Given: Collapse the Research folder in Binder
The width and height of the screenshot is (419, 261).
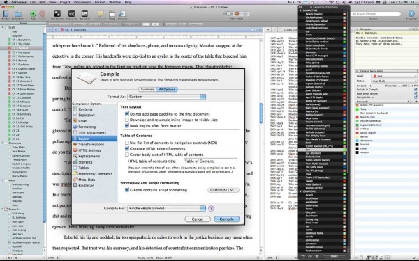Looking at the screenshot, I should tap(3, 209).
